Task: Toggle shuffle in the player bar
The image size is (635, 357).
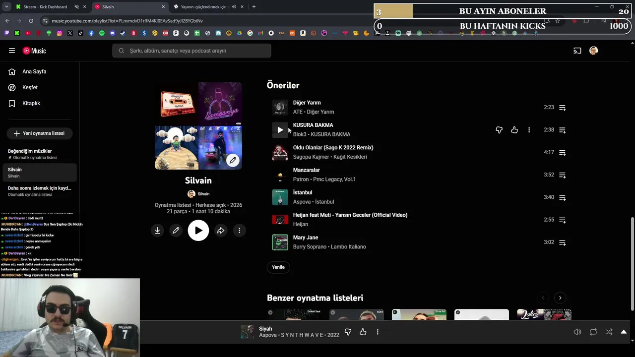Action: (x=609, y=332)
